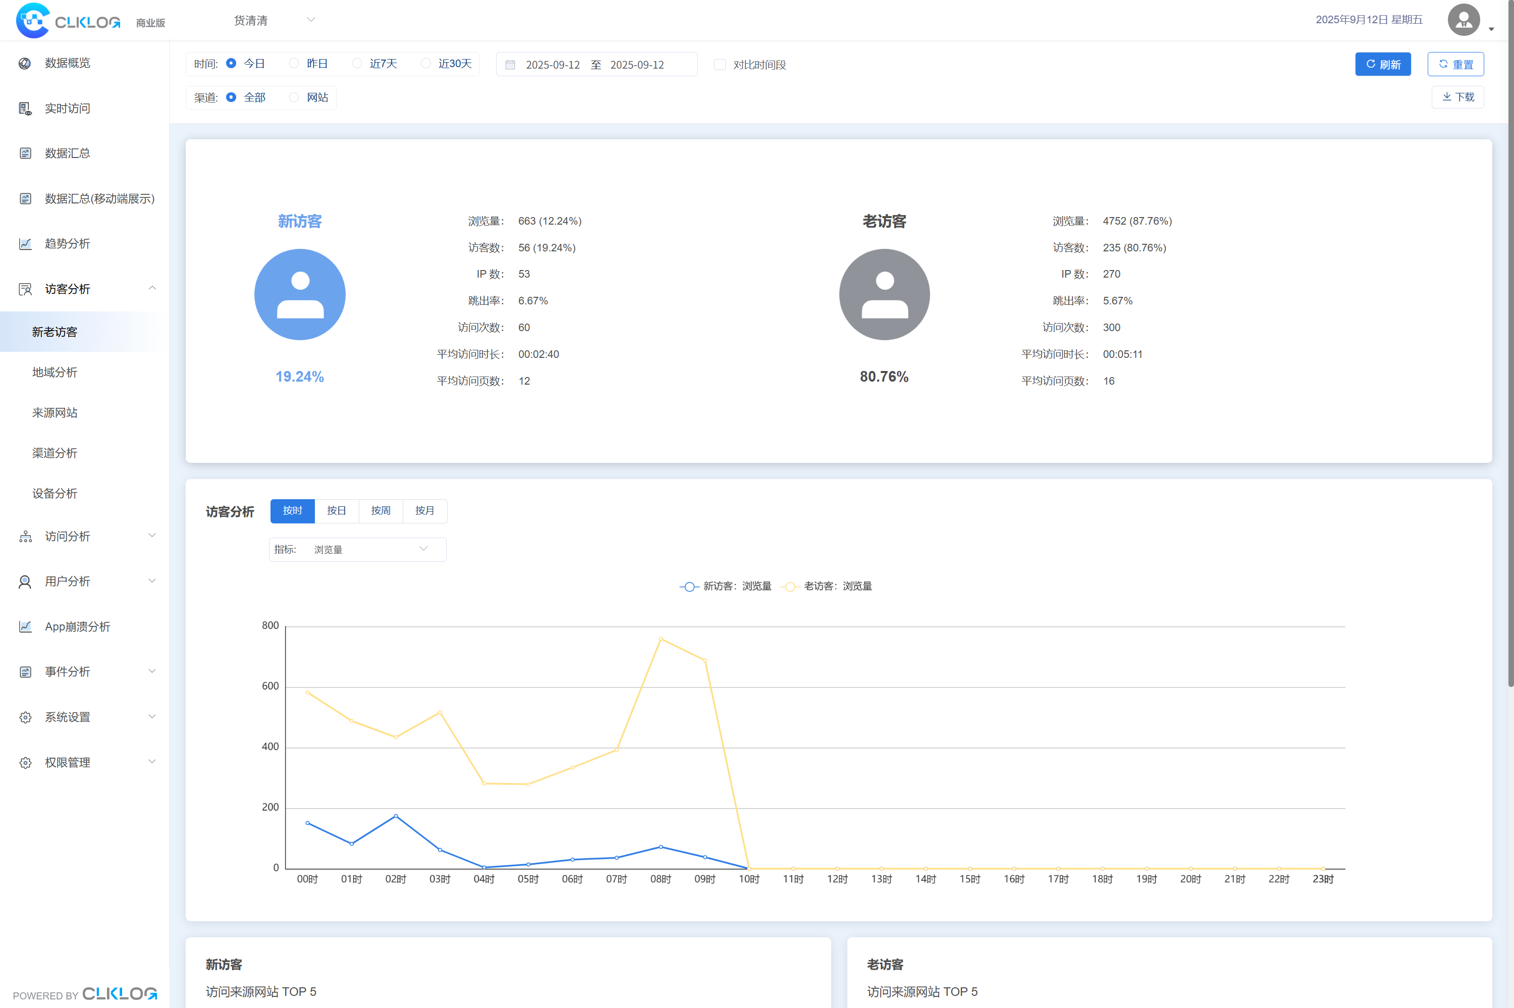Click the 数据概览 sidebar icon
The image size is (1514, 1008).
(25, 63)
